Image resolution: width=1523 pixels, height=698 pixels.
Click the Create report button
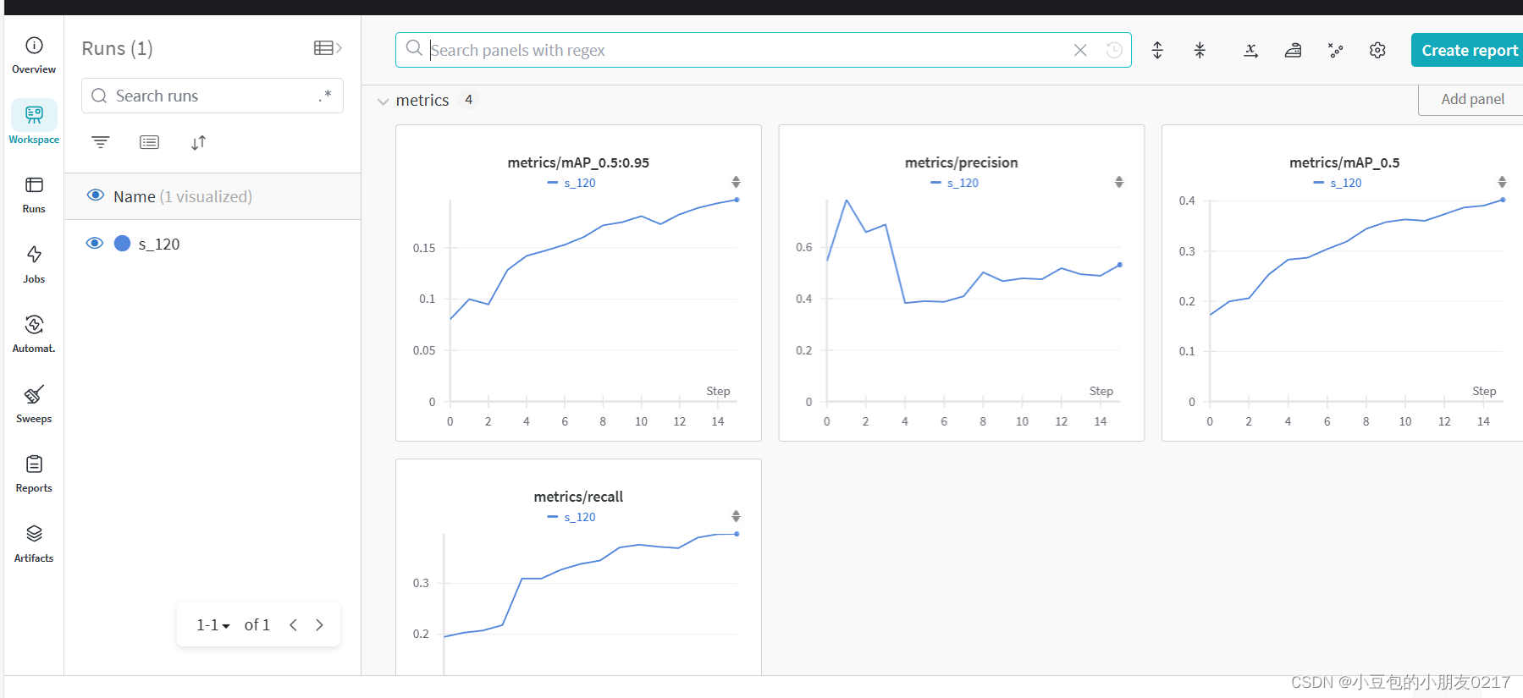point(1467,50)
